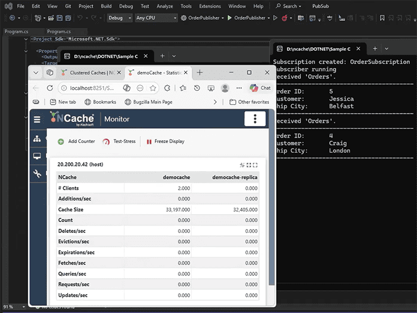417x313 pixels.
Task: Open the three-dot menu in NCache Monitor header
Action: pos(255,118)
